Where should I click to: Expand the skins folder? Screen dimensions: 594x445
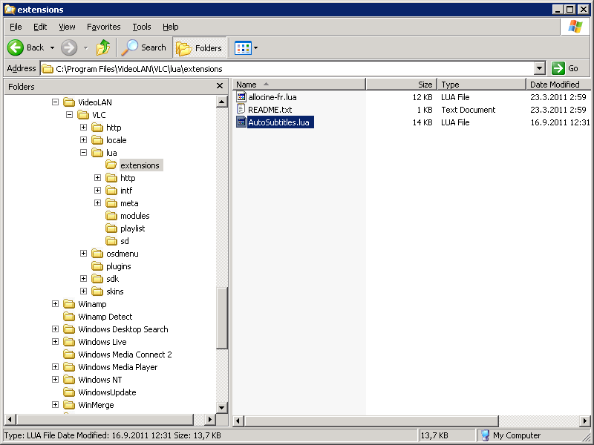(x=83, y=291)
